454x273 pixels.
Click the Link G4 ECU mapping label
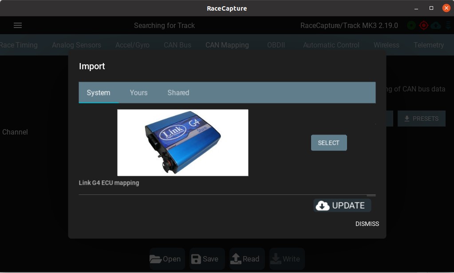point(109,183)
